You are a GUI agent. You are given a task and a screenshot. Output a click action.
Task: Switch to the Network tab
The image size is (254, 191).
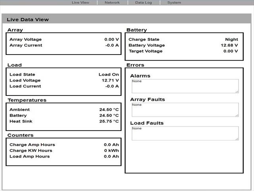(112, 3)
